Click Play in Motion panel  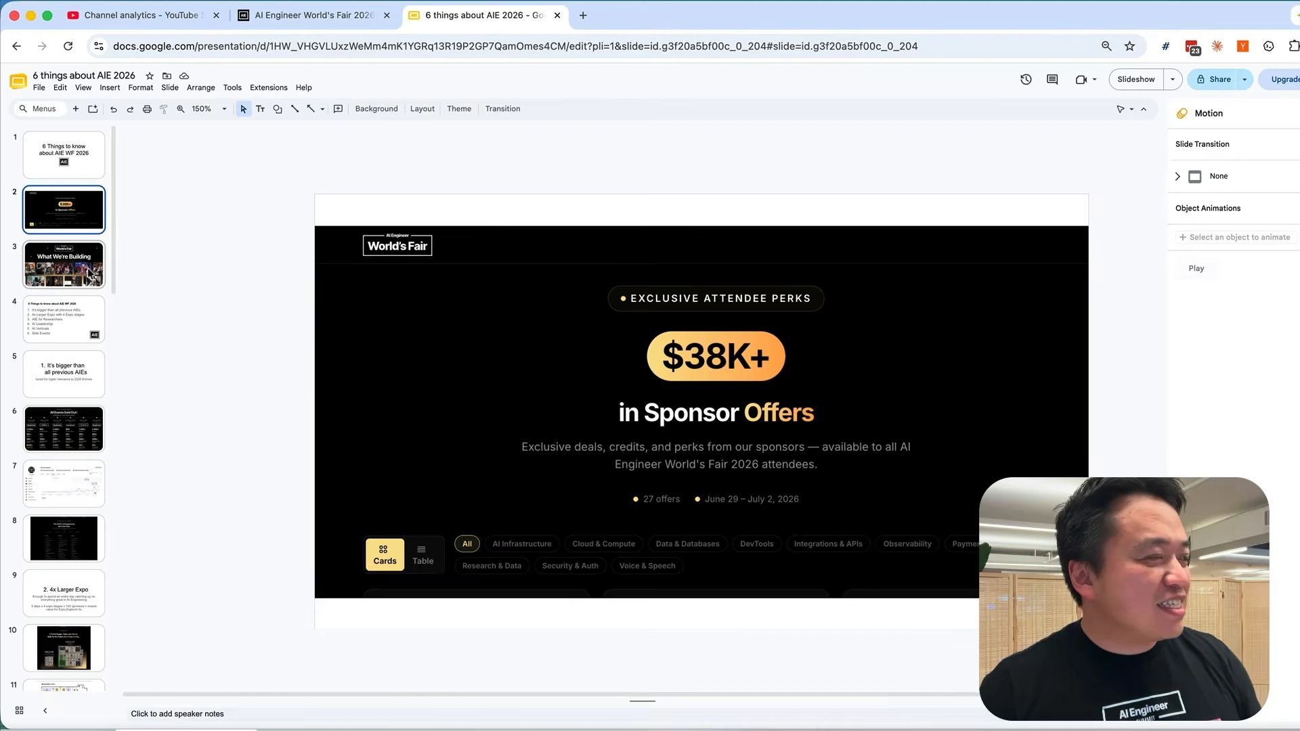coord(1196,269)
